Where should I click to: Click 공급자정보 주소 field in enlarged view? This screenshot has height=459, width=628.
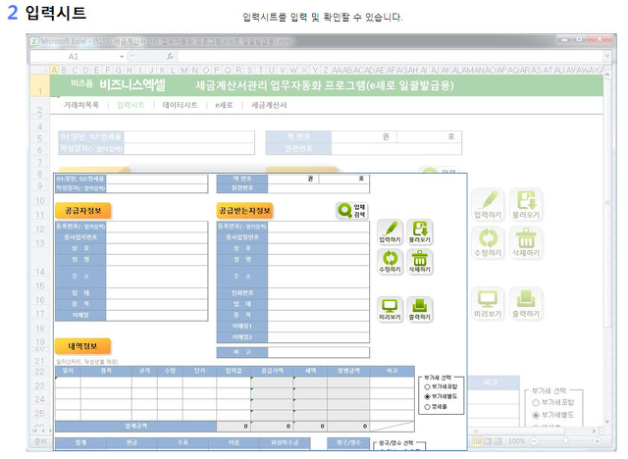pos(157,277)
